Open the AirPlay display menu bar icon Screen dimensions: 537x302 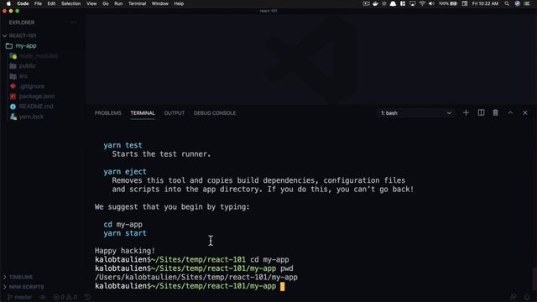413,3
